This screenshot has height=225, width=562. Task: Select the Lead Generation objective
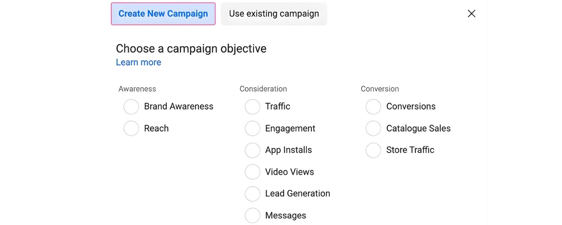click(x=252, y=193)
